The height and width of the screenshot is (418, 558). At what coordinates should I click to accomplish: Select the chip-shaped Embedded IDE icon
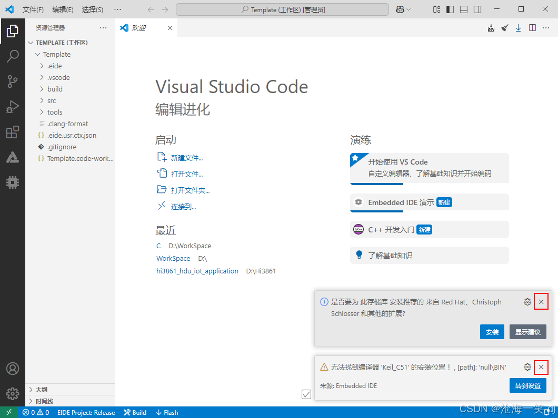[x=13, y=182]
